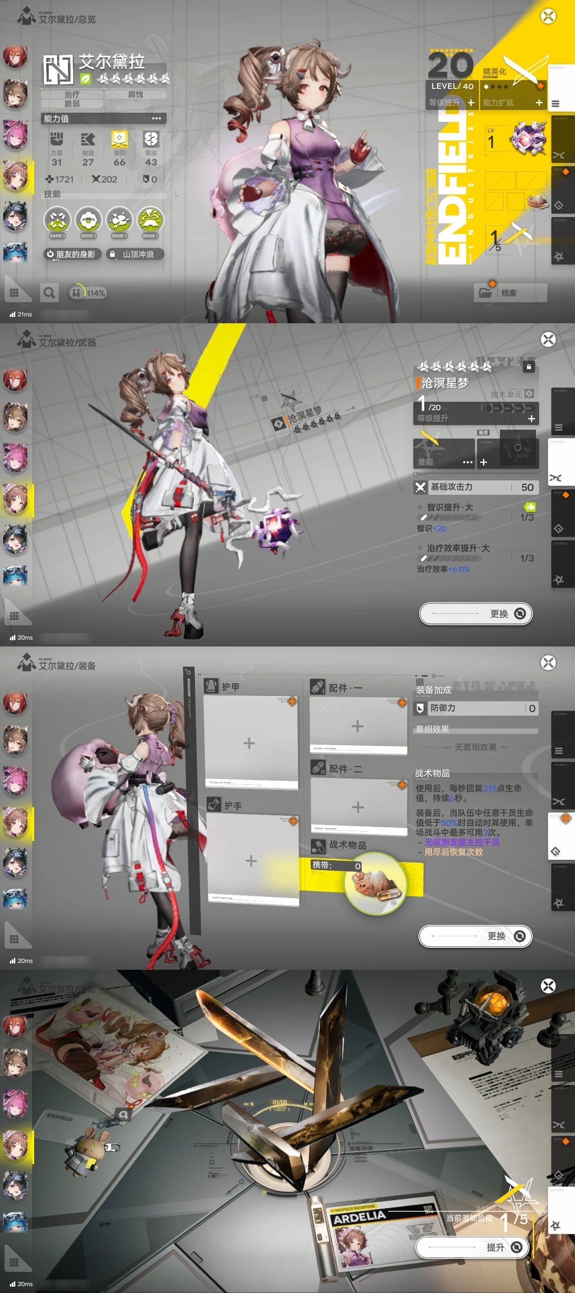Screen dimensions: 575x1293
Task: Expand weapon 潜能 details via three dots
Action: [467, 462]
